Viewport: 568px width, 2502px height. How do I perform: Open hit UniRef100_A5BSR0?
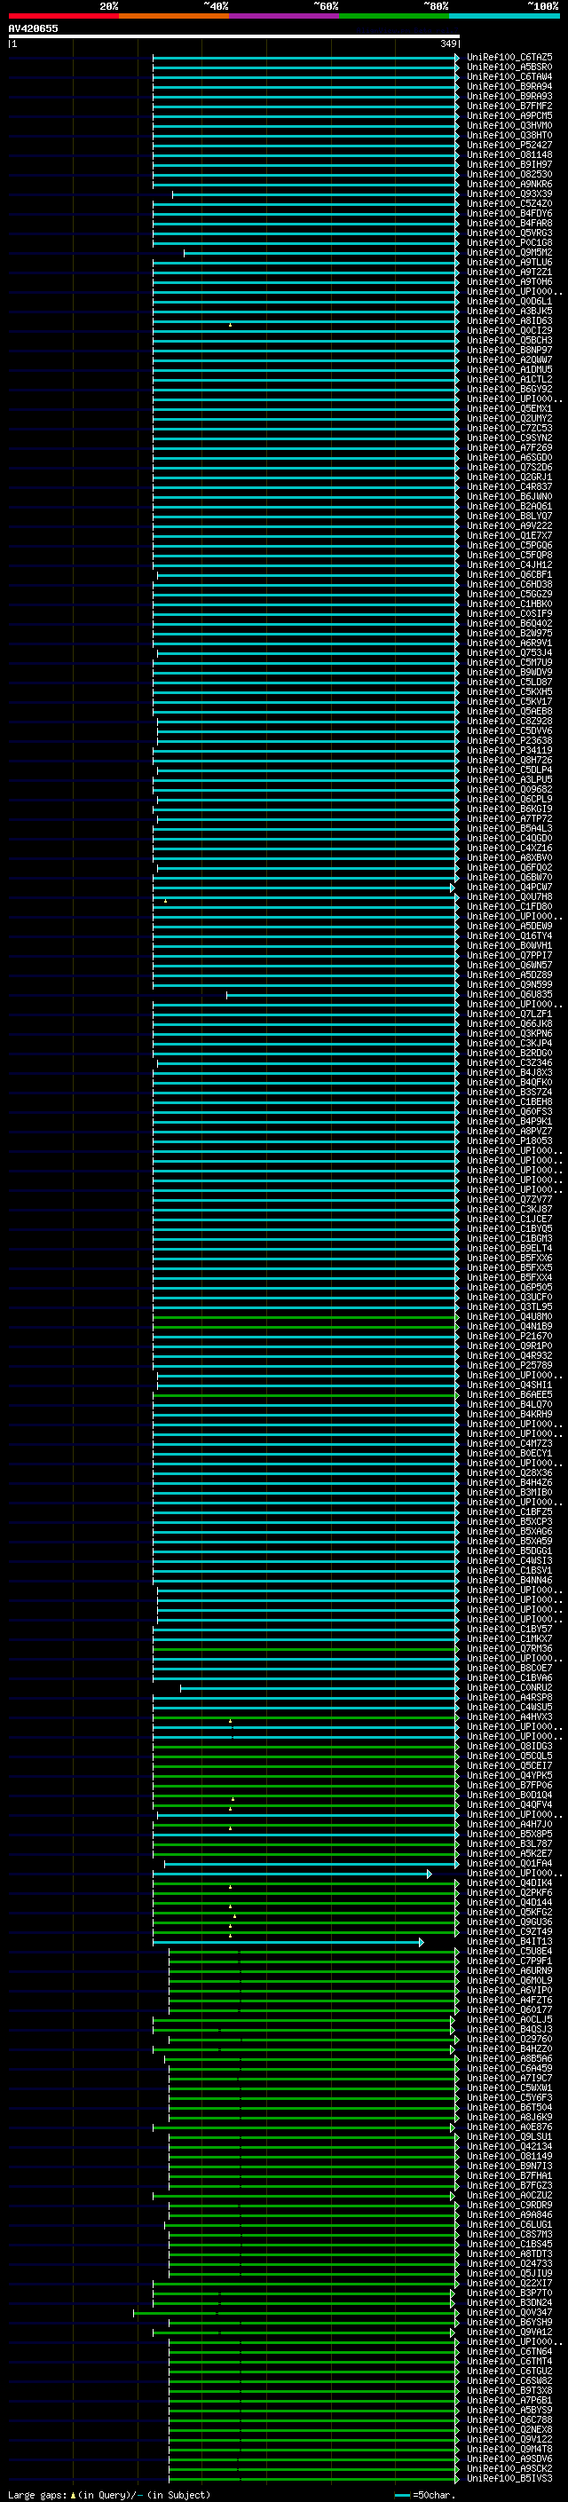coord(509,67)
